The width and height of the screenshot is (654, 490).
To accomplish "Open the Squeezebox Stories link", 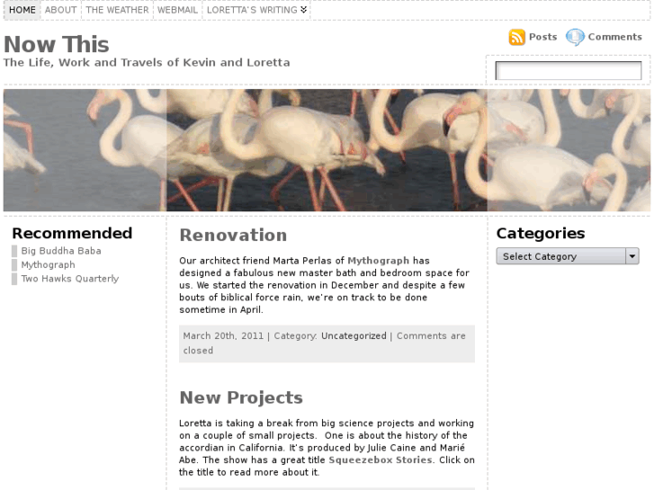I will coord(381,460).
